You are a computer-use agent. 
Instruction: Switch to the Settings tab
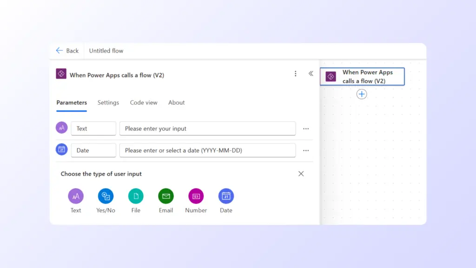click(108, 103)
